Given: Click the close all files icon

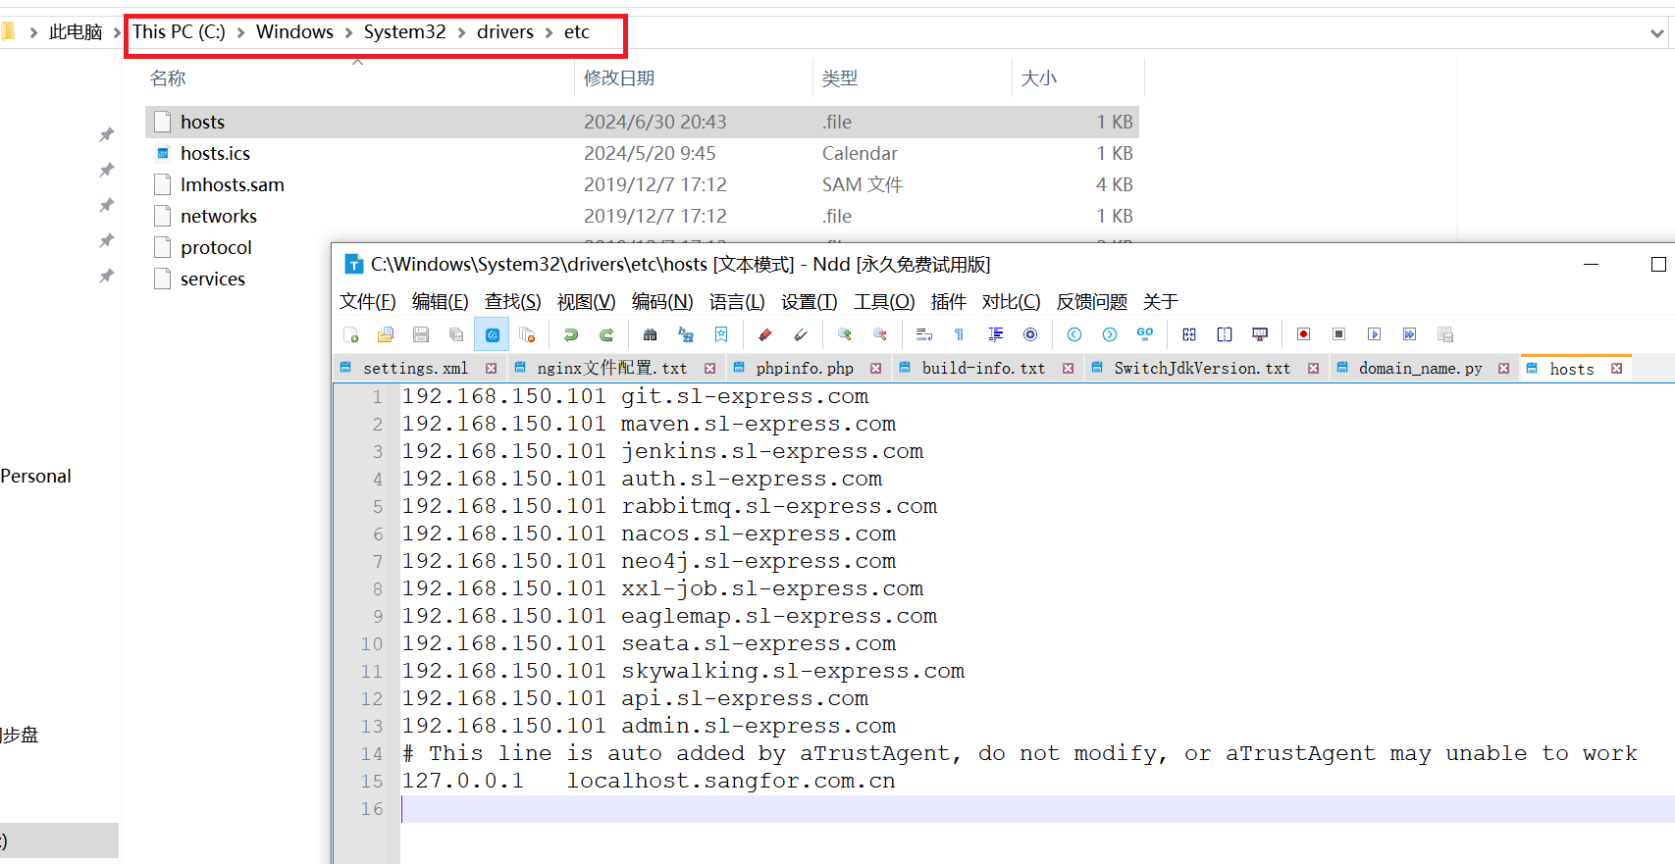Looking at the screenshot, I should (527, 334).
